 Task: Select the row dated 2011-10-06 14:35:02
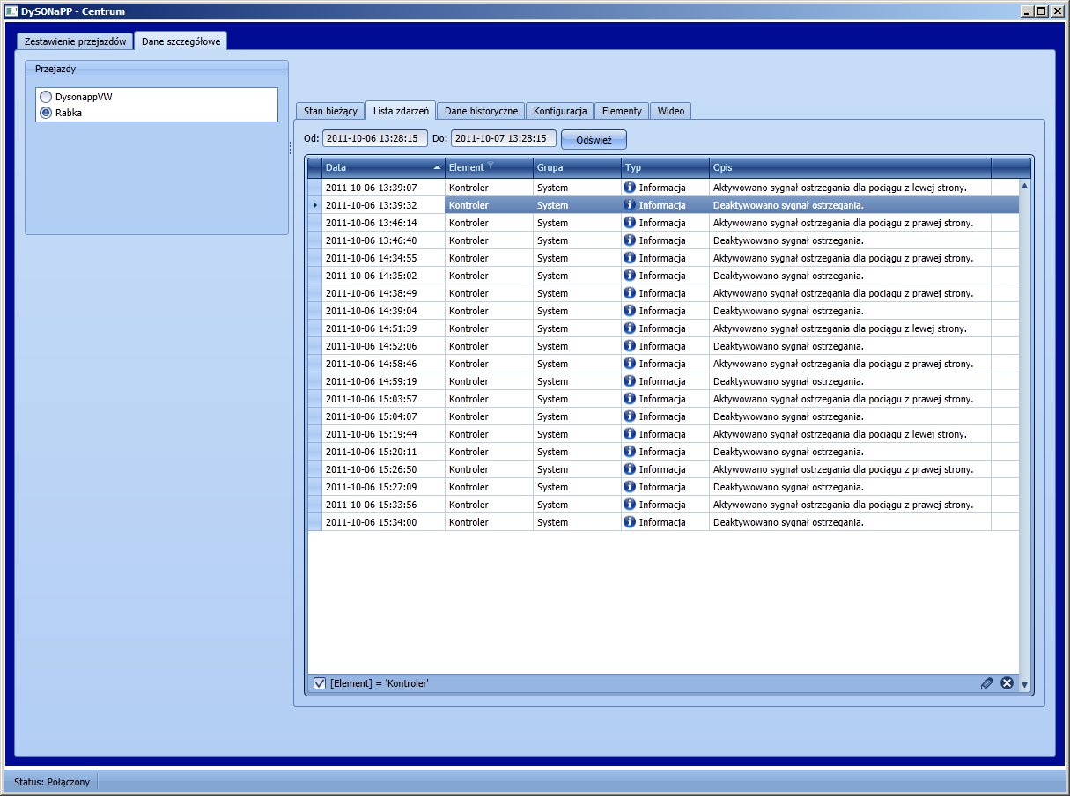point(663,276)
